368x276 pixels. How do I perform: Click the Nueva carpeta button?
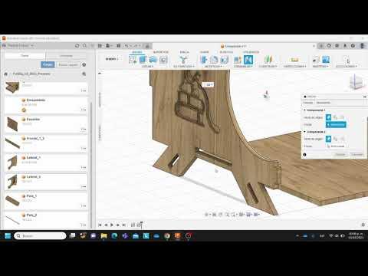[68, 65]
